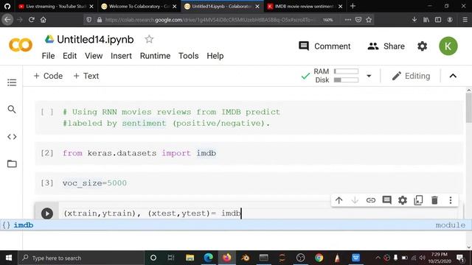Open the Windows Start menu
This screenshot has height=265, width=472.
9,258
